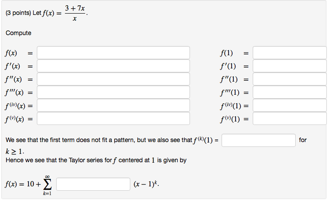Click the word "Compute"
333x203 pixels.
pos(18,33)
